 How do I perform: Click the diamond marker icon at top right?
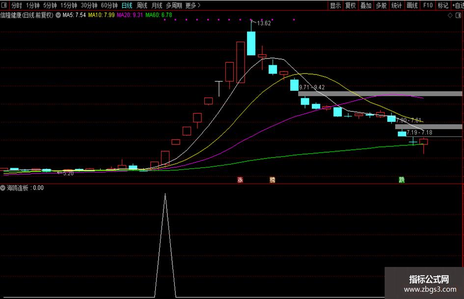[x=450, y=15]
